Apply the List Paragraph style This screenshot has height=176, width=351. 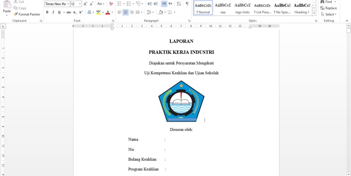pos(262,8)
